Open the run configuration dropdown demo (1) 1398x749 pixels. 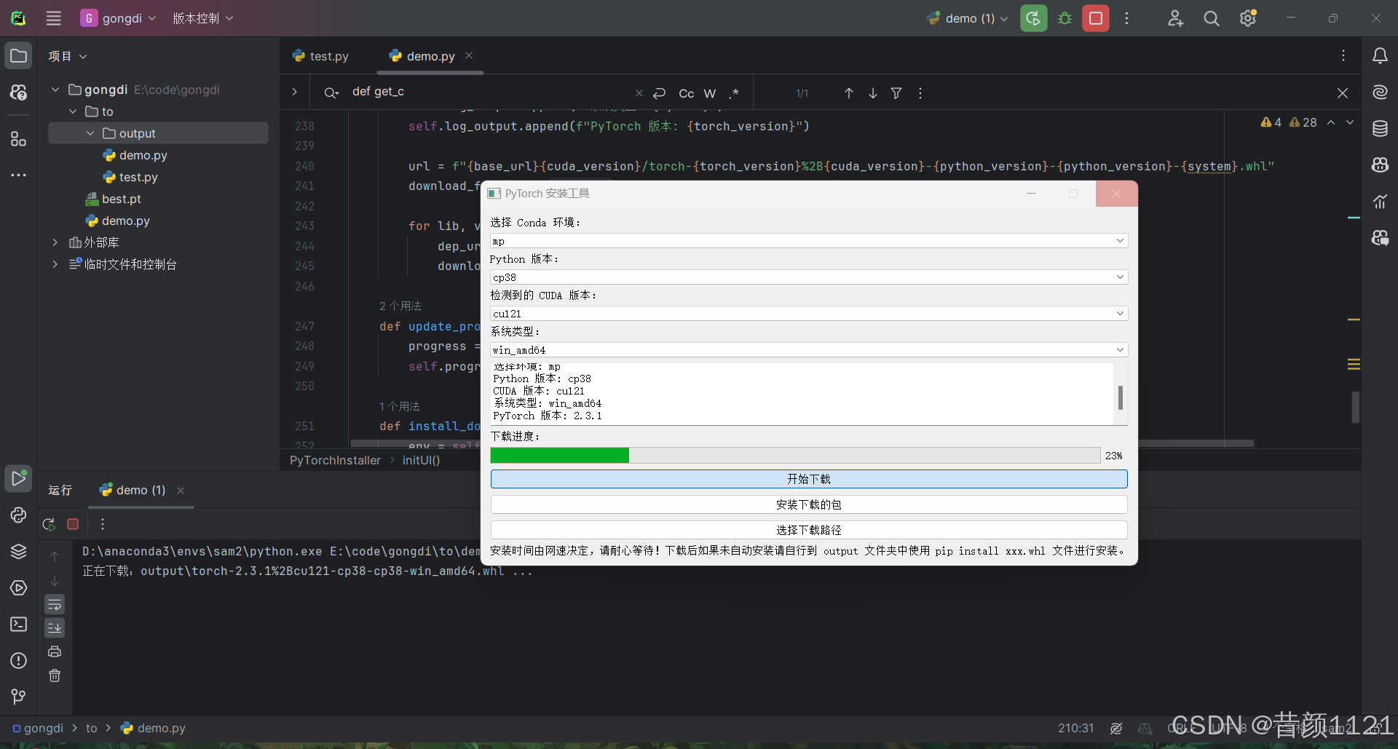tap(967, 18)
